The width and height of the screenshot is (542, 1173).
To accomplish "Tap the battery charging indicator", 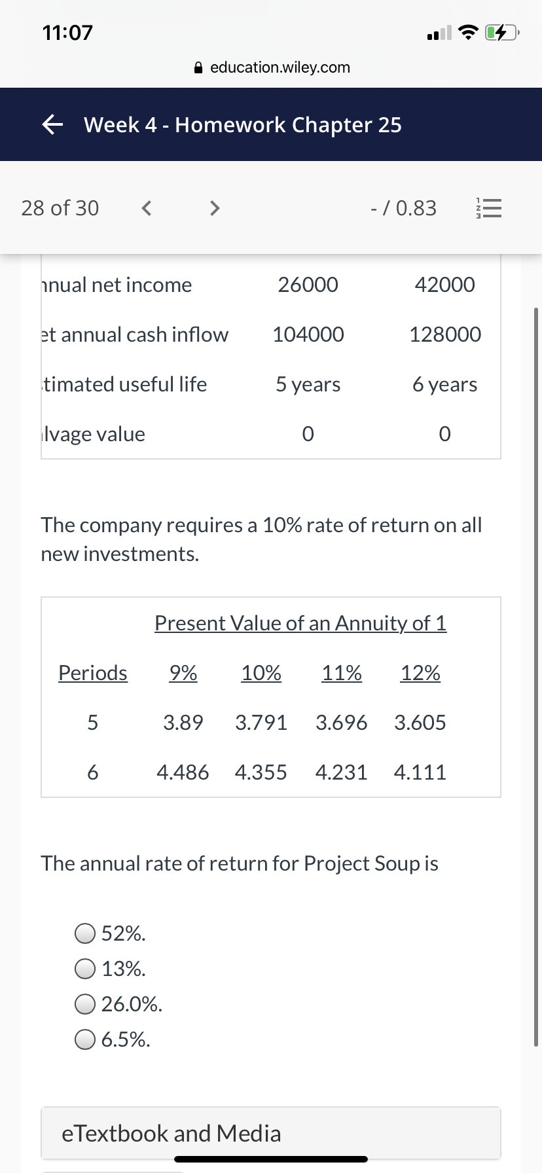I will click(x=502, y=32).
